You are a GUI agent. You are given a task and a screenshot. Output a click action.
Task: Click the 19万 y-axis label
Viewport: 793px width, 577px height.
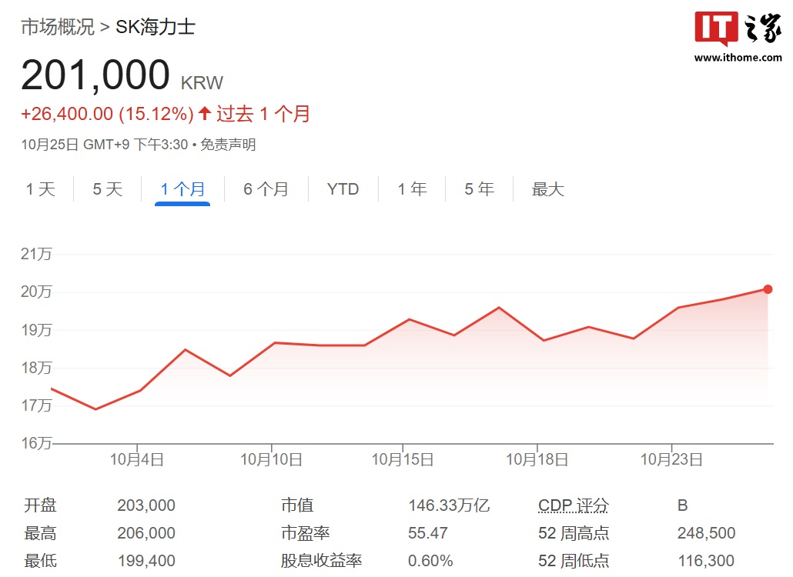(x=36, y=330)
